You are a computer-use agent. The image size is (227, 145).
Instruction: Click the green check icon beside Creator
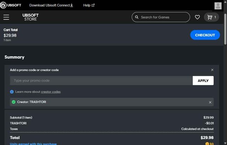pos(13,102)
